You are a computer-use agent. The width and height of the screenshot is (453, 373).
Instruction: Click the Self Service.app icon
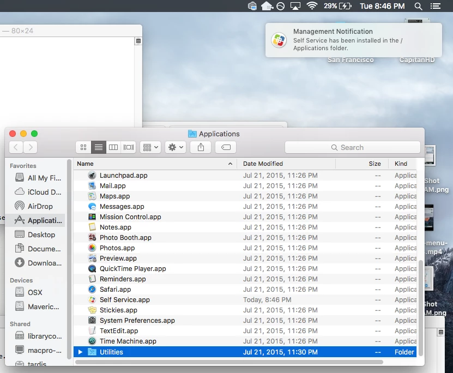(x=92, y=299)
